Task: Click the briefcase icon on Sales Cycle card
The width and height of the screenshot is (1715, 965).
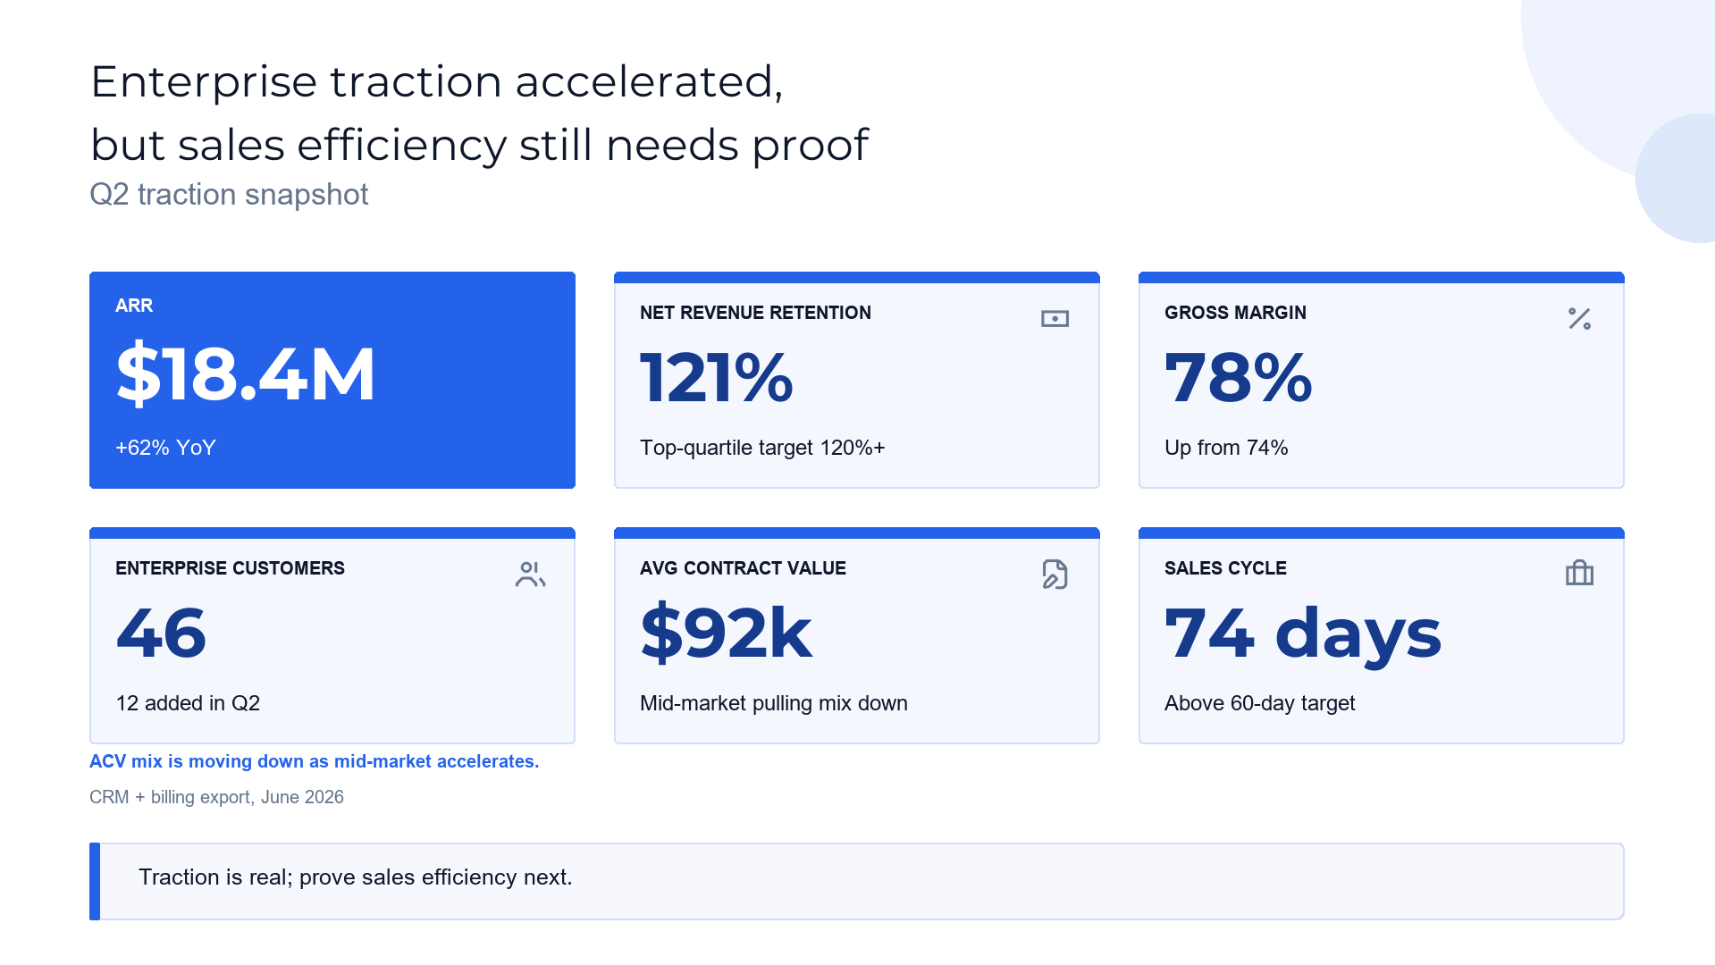Action: [1579, 573]
